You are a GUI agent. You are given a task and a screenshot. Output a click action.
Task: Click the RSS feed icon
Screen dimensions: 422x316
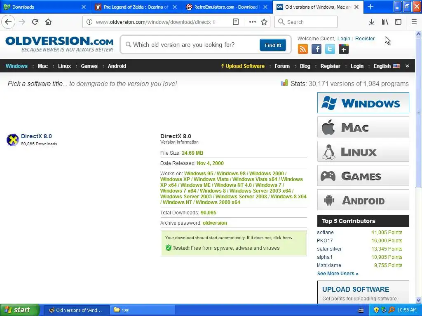(303, 49)
